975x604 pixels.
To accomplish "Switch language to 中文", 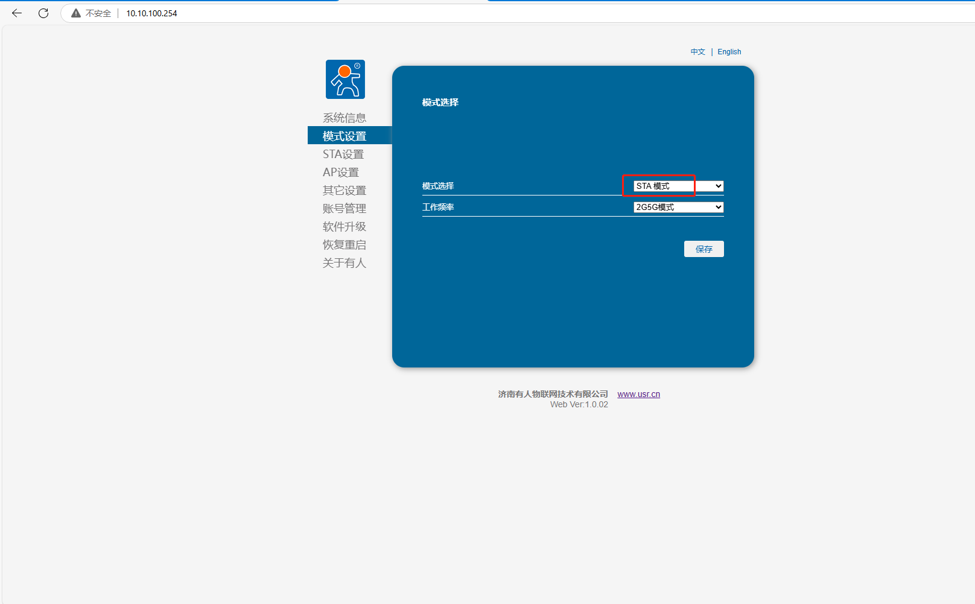I will pyautogui.click(x=697, y=52).
